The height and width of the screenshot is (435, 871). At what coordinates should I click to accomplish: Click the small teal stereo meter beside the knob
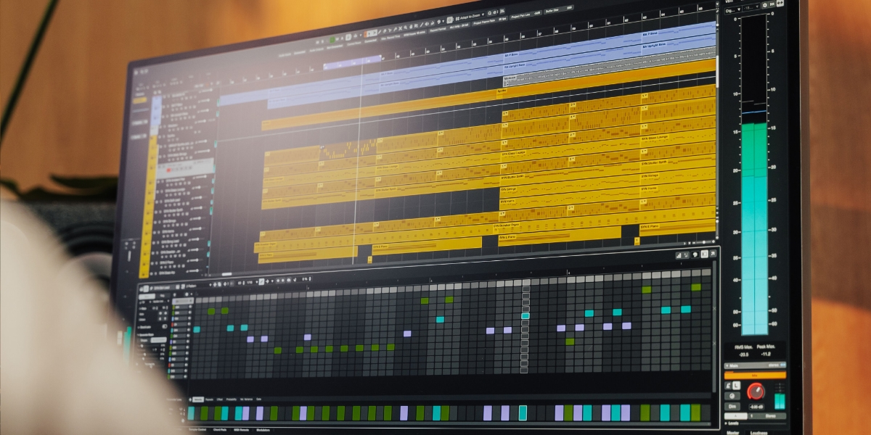coord(780,401)
